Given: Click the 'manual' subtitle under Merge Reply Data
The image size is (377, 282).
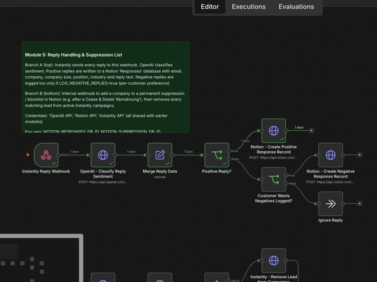Looking at the screenshot, I should 160,177.
